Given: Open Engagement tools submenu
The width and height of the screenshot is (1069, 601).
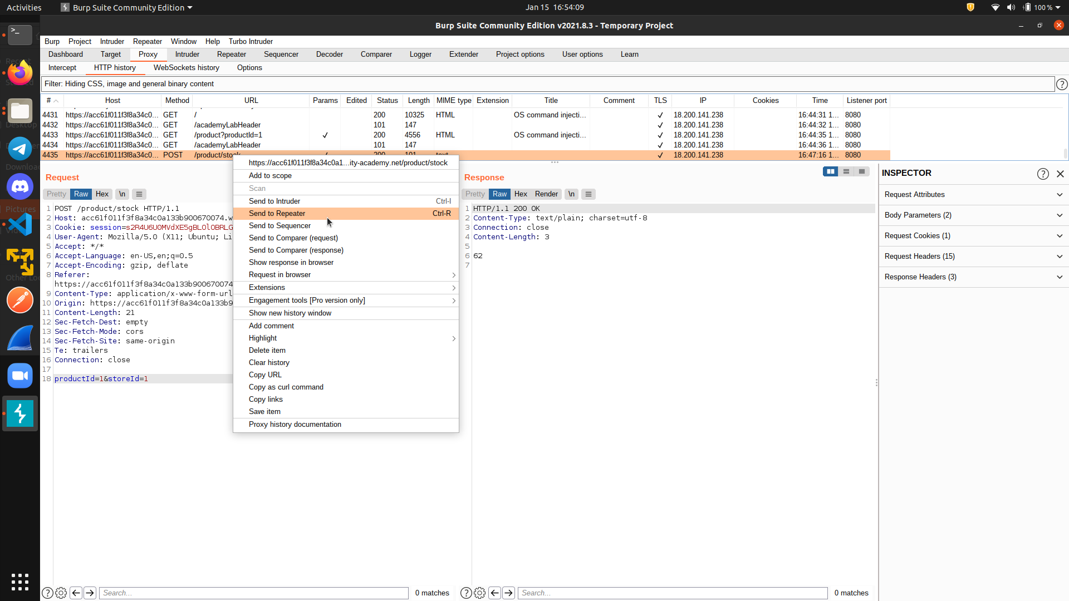Looking at the screenshot, I should coord(346,300).
